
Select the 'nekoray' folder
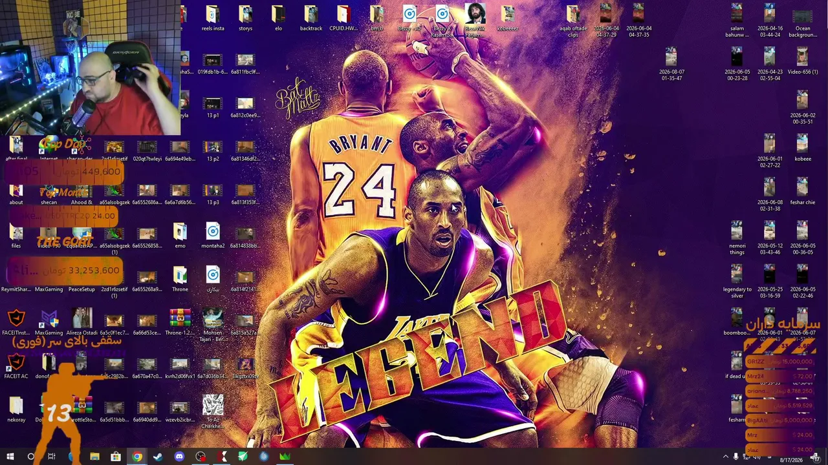pyautogui.click(x=16, y=409)
